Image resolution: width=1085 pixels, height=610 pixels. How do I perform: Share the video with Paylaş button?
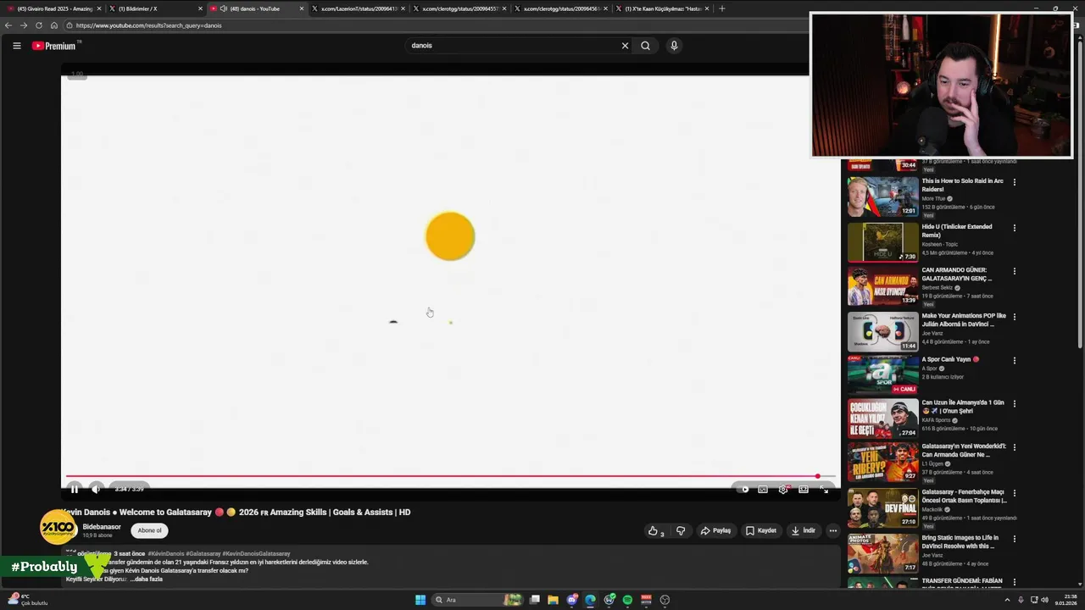coord(715,530)
